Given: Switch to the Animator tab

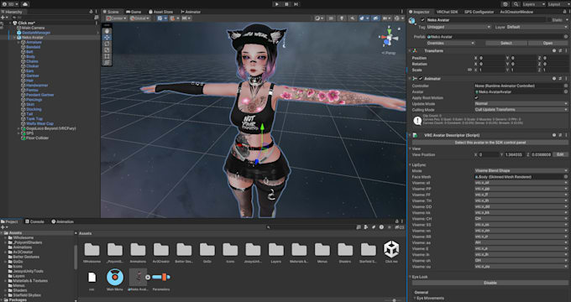Looking at the screenshot, I should [x=191, y=12].
